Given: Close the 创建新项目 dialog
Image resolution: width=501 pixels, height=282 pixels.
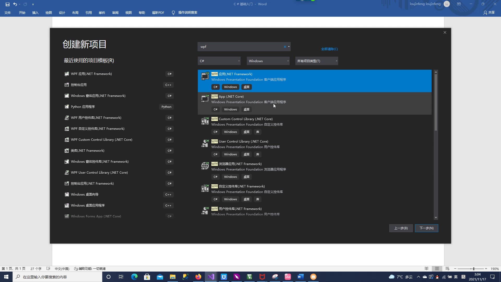Looking at the screenshot, I should coord(445,32).
